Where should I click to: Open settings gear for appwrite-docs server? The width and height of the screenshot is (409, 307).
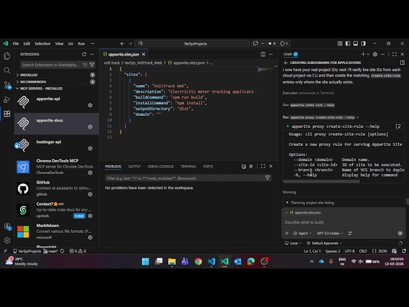[x=90, y=127]
